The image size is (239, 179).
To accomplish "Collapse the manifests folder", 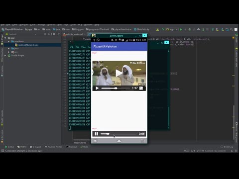I will [8, 41].
